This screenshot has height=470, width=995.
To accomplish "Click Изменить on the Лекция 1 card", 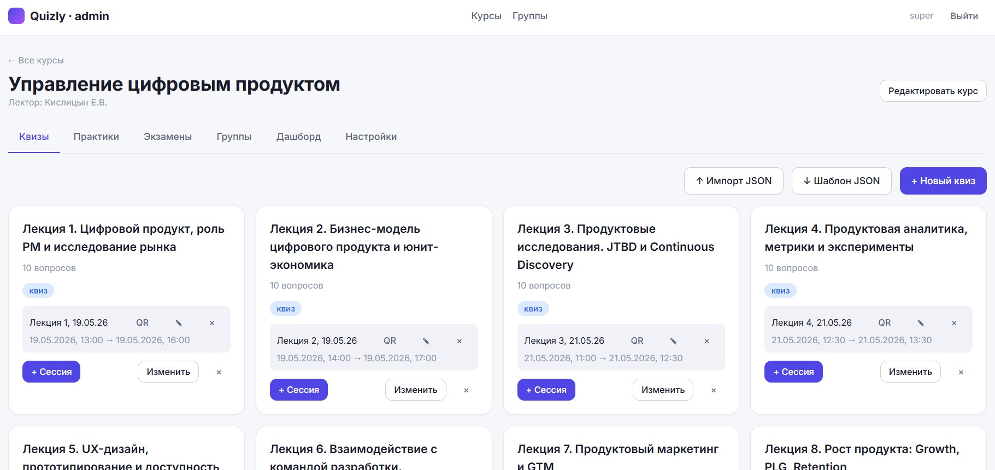I will [x=168, y=372].
